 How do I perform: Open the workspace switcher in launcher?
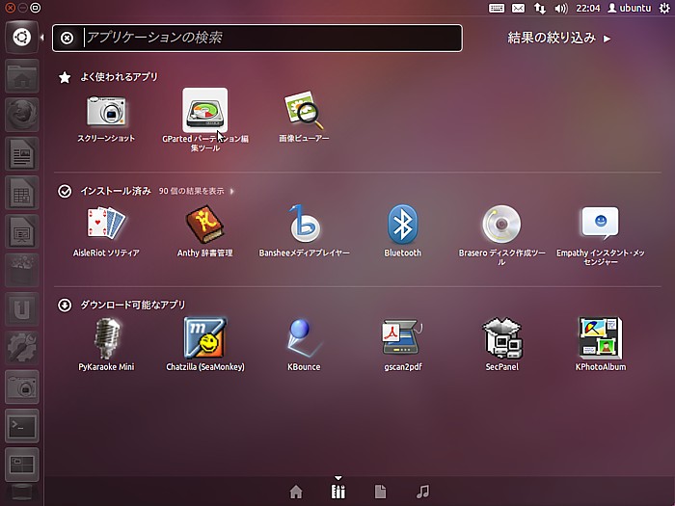click(x=22, y=465)
